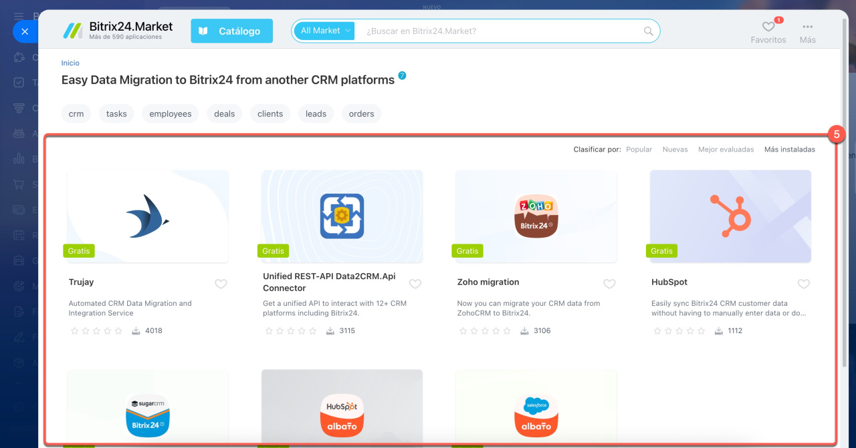856x448 pixels.
Task: Click the Gratis badge on Zoho migration
Action: tap(467, 251)
